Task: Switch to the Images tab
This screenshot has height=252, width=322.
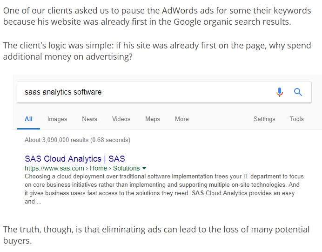Action: [x=57, y=119]
